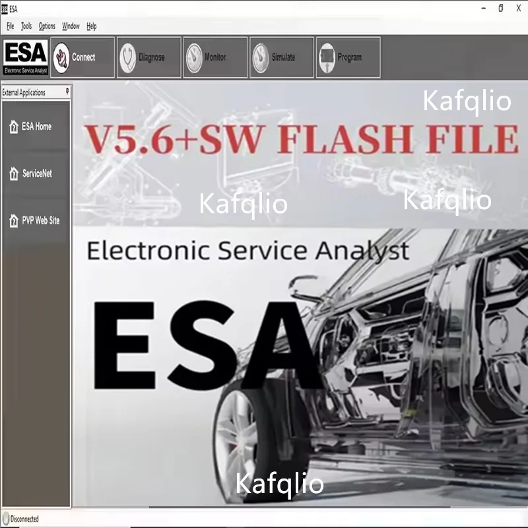Click the Connect plug icon
The height and width of the screenshot is (528, 528).
coord(61,57)
